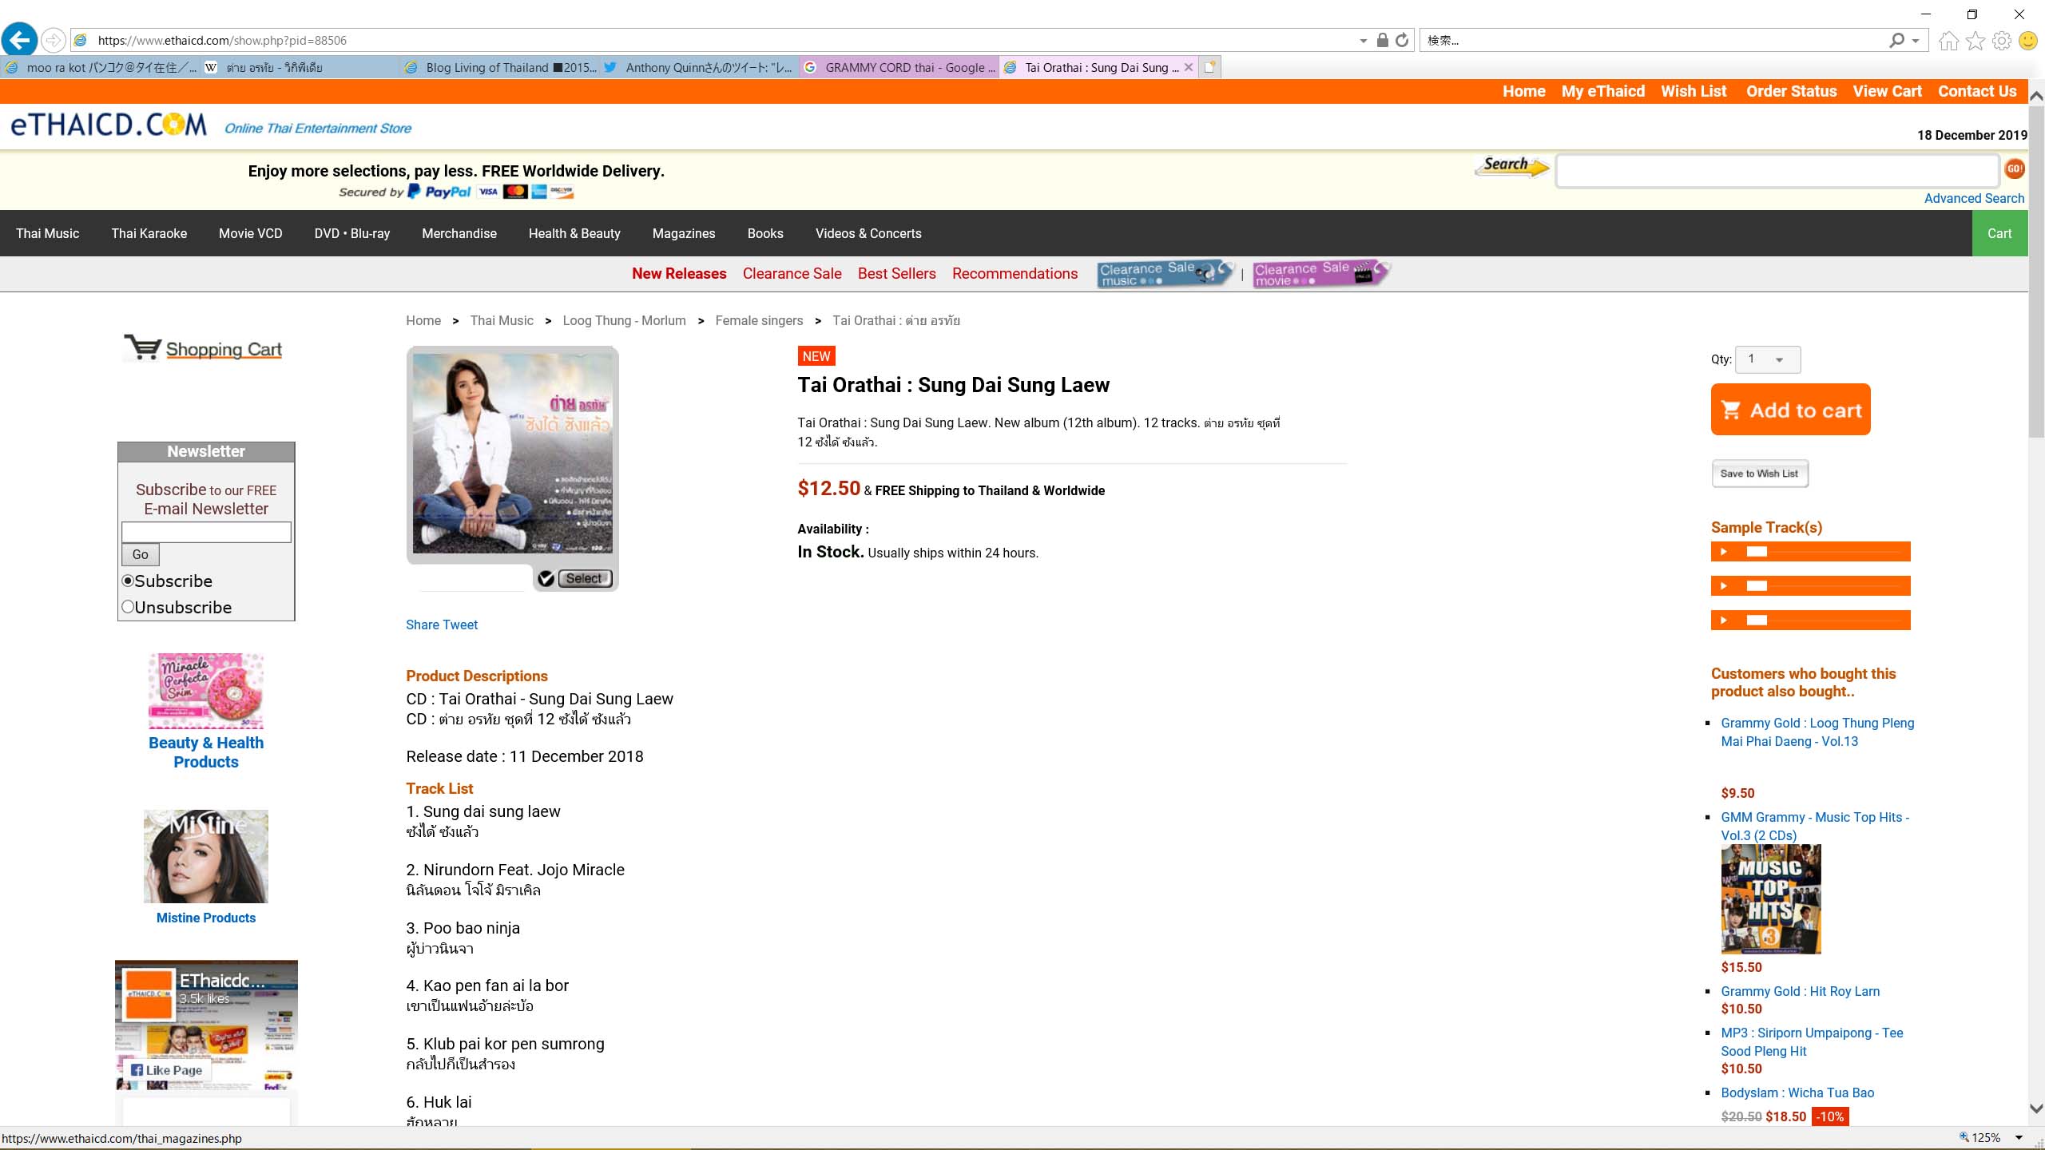This screenshot has height=1150, width=2045.
Task: Click the vertical scrollbar down arrow
Action: 2036,1108
